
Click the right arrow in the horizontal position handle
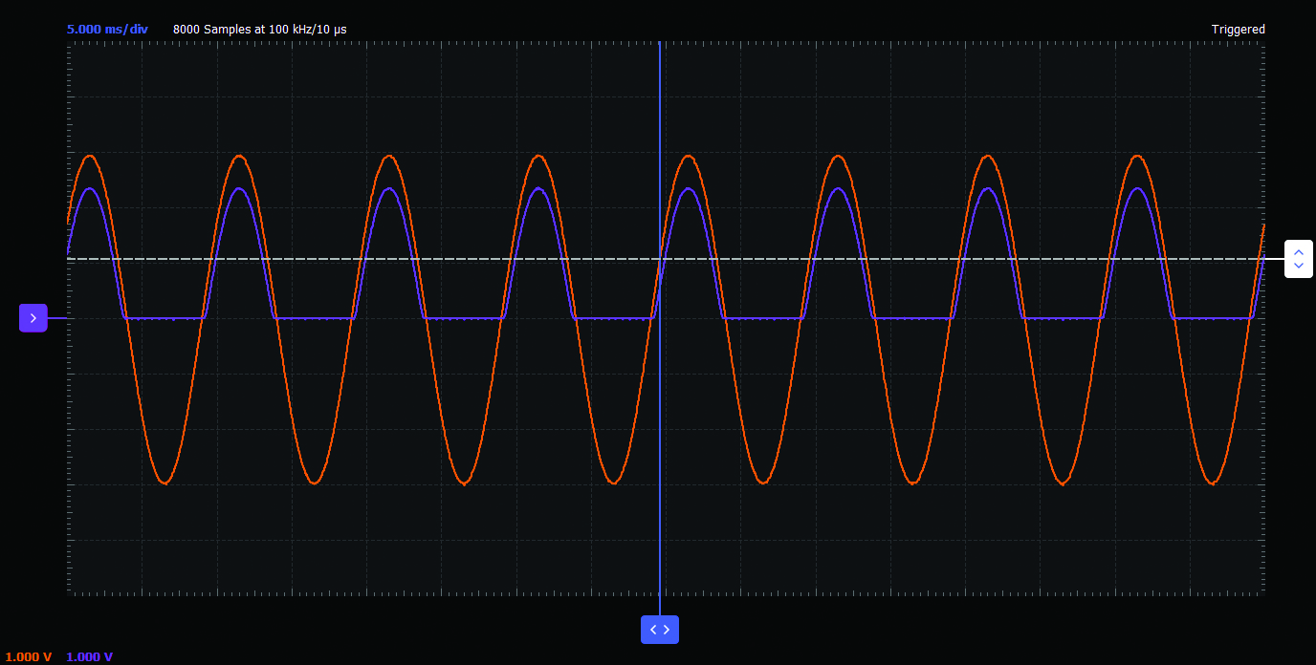tap(667, 630)
